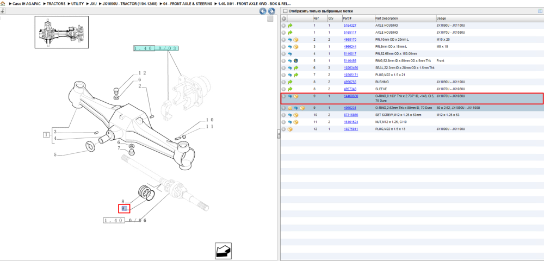Go to next illustration with right arrow

tap(271, 11)
